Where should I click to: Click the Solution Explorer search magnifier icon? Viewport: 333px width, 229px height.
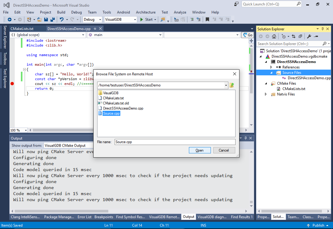point(324,44)
